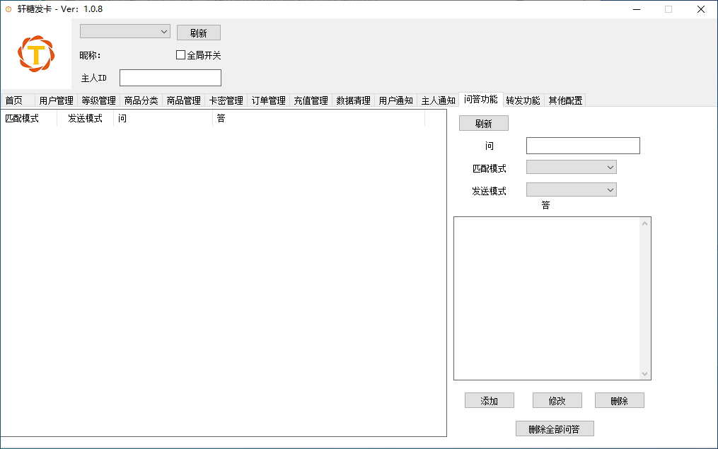Screen dimensions: 718x449
Task: Switch to the 用户通知 tab
Action: coord(395,100)
